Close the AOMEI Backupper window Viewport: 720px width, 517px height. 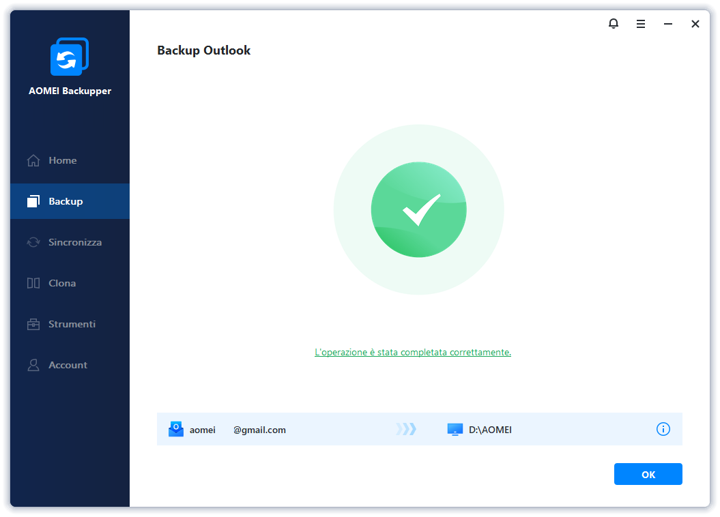point(695,24)
